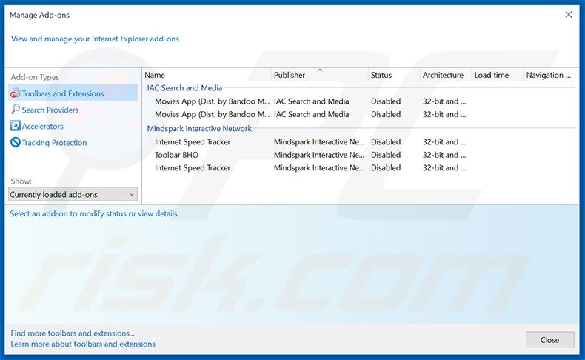Click Toolbar BHO's Mindspark publisher cell

[x=319, y=155]
